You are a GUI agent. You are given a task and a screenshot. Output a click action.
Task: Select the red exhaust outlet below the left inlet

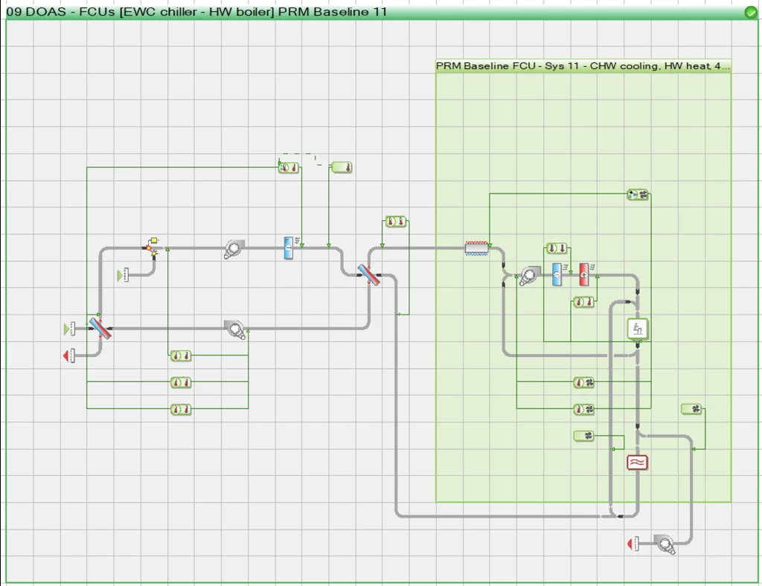pos(69,356)
